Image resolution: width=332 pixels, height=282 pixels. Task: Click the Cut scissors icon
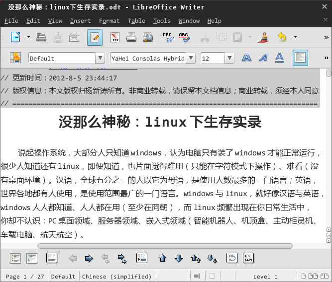[x=205, y=37]
